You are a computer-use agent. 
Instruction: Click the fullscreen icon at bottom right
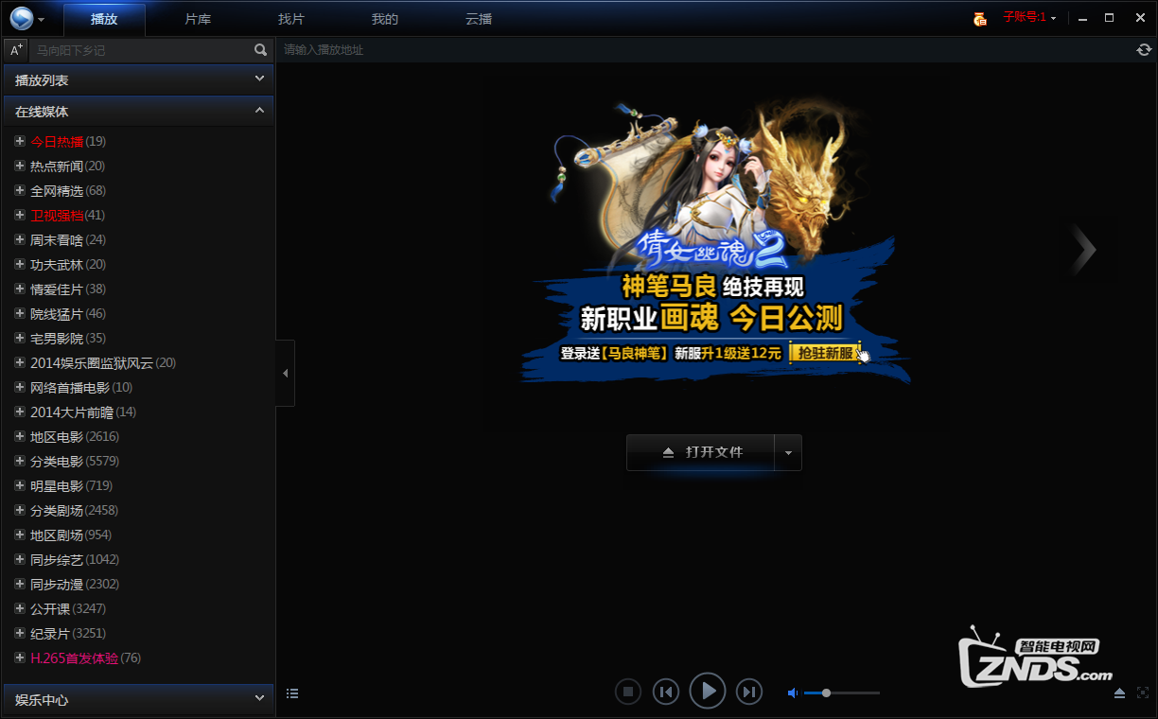[x=1143, y=693]
